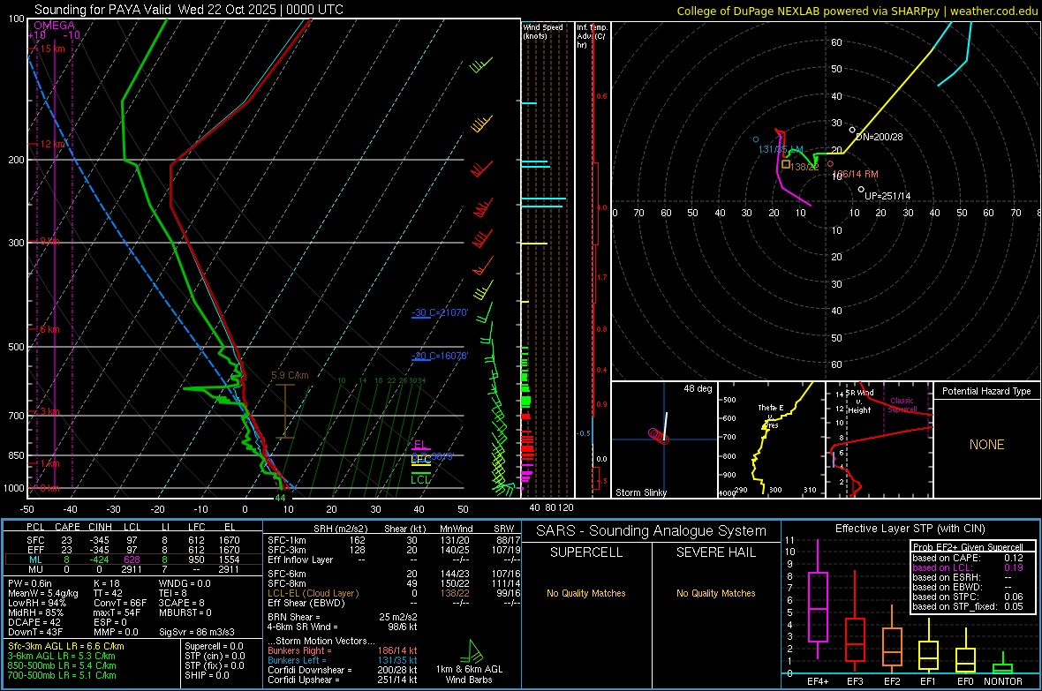Screen dimensions: 1042x691
Task: Select the 15 km height marker
Action: click(53, 49)
